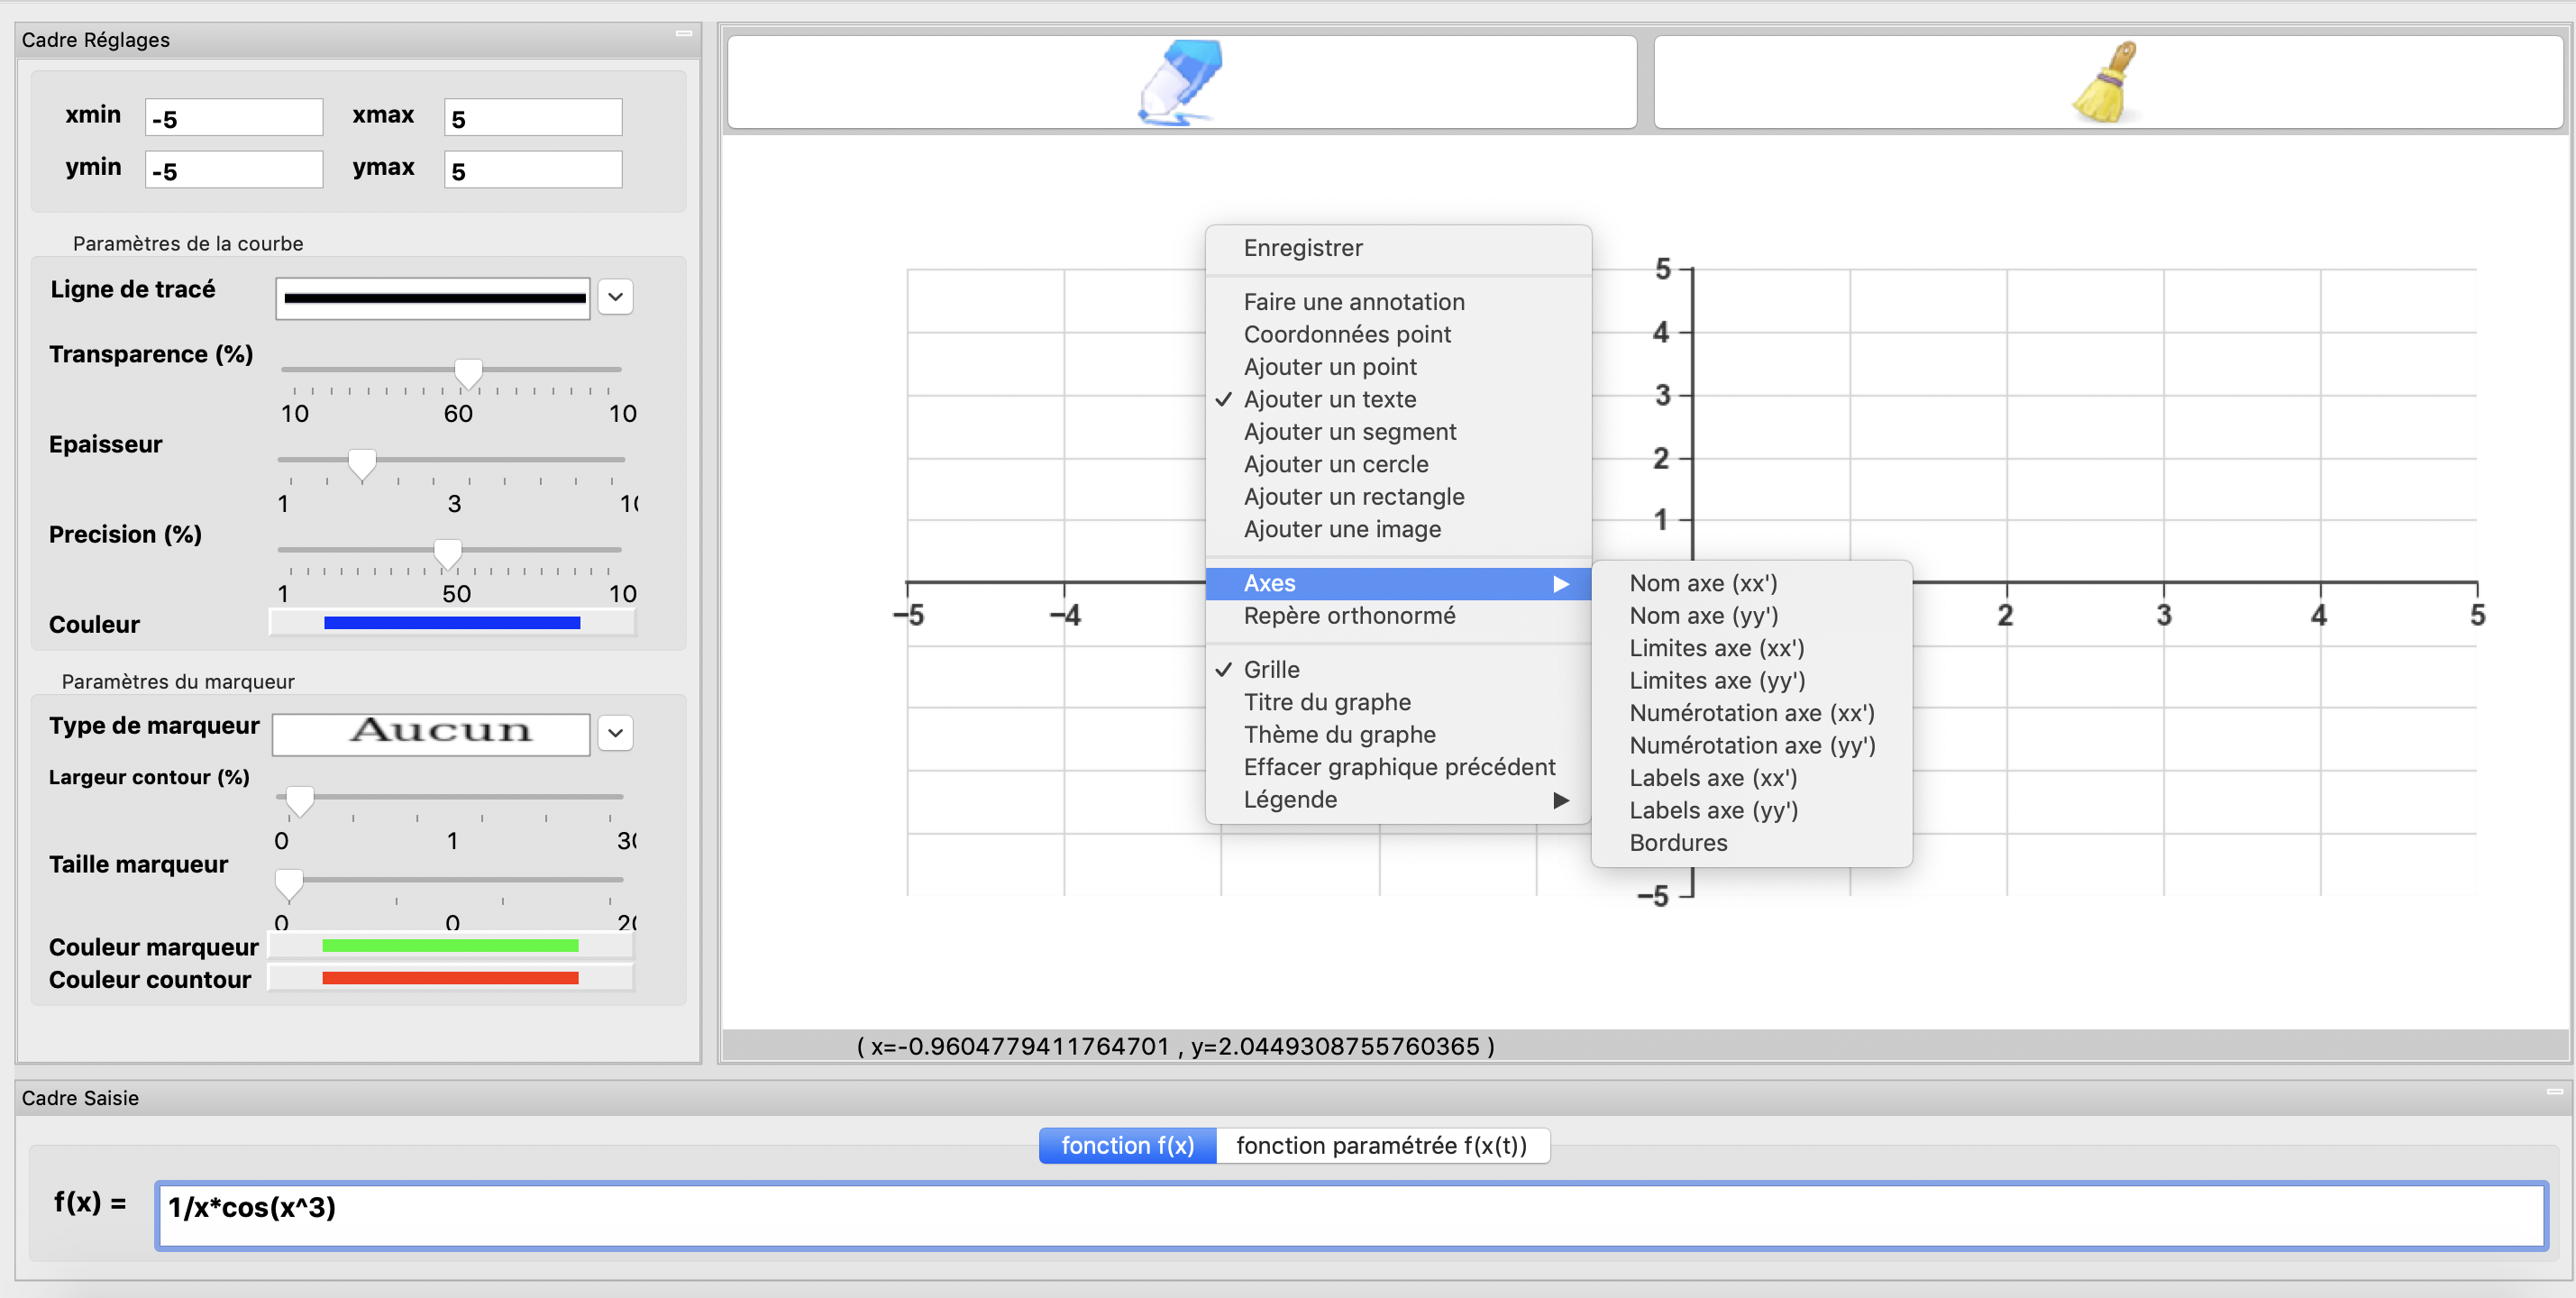
Task: Click the cursor coordinates status text
Action: click(x=1175, y=1046)
